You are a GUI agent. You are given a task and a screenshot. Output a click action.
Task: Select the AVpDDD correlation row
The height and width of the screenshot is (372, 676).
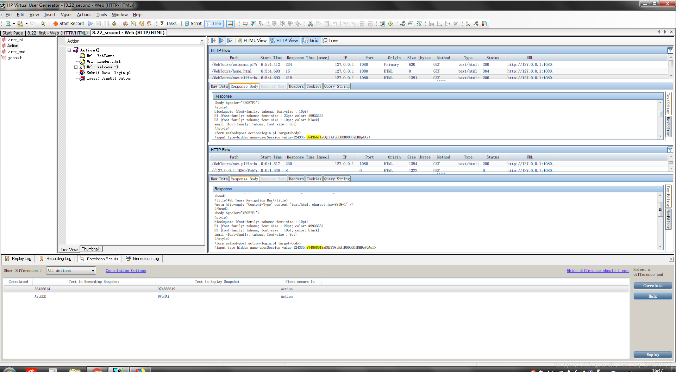click(x=316, y=296)
